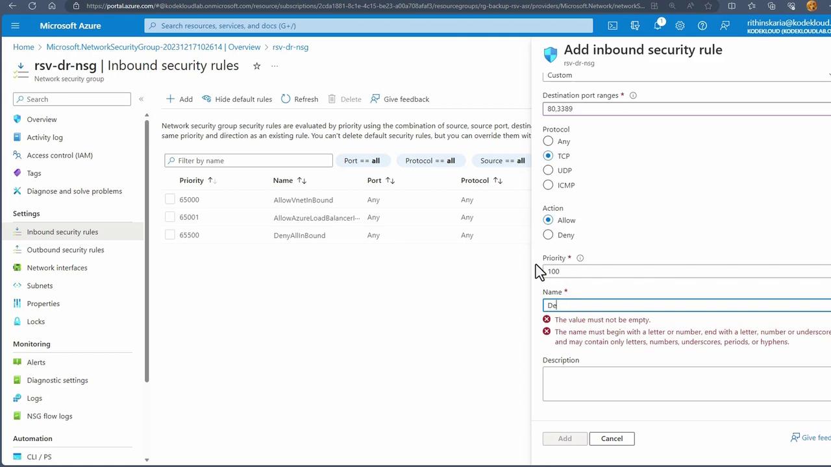Go to the browser home page
This screenshot has width=831, height=467.
click(x=52, y=6)
